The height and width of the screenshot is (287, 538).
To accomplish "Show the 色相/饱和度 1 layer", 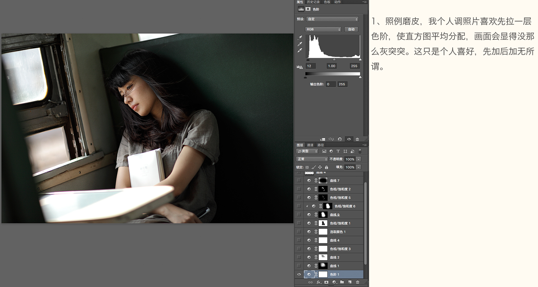I will (x=299, y=223).
